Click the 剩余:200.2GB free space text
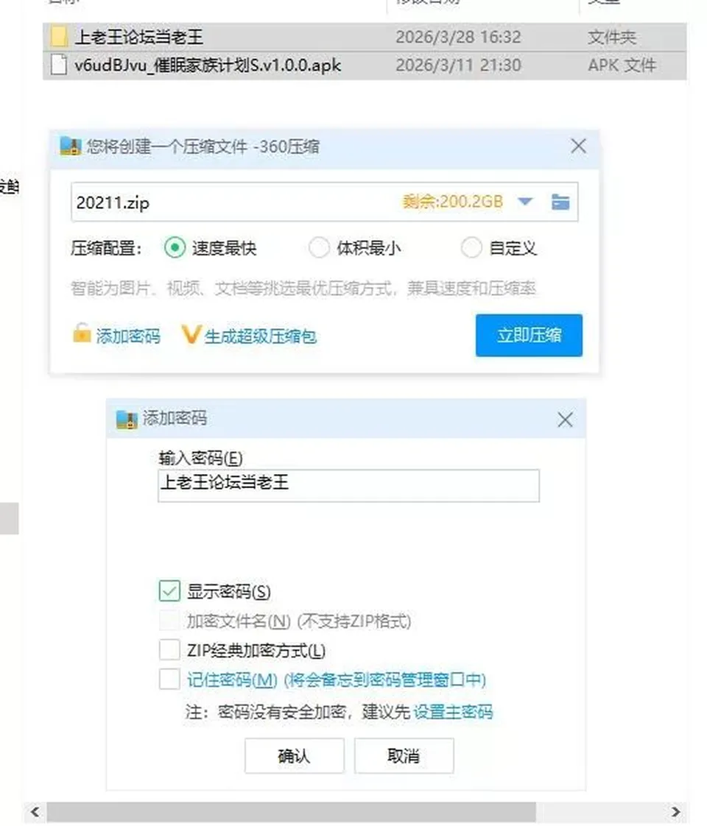707x826 pixels. pos(452,202)
